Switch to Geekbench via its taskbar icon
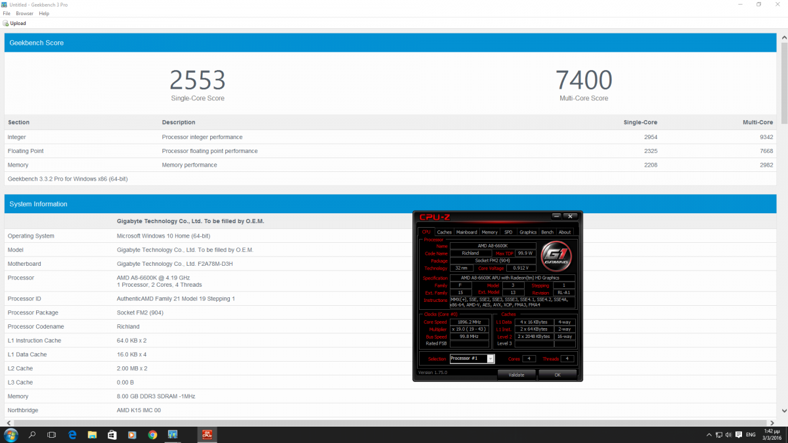Viewport: 788px width, 443px height. tap(173, 434)
